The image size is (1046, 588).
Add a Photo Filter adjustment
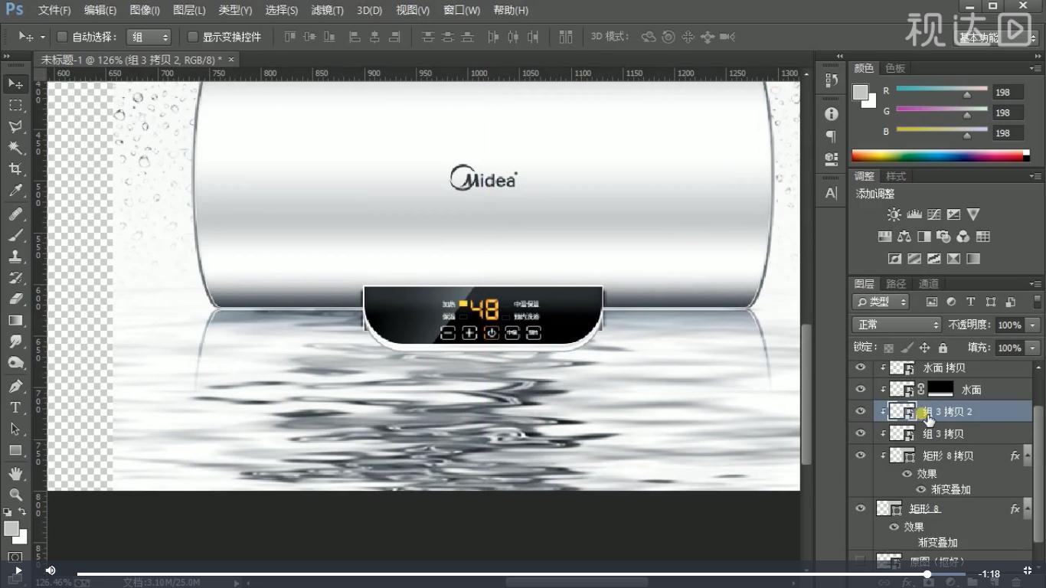click(943, 237)
